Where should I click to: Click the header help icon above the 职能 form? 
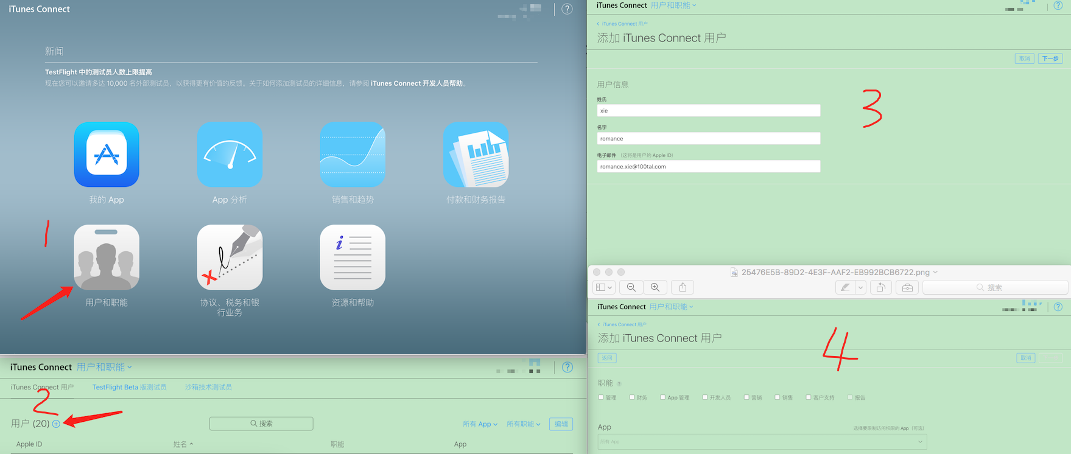pos(1058,307)
